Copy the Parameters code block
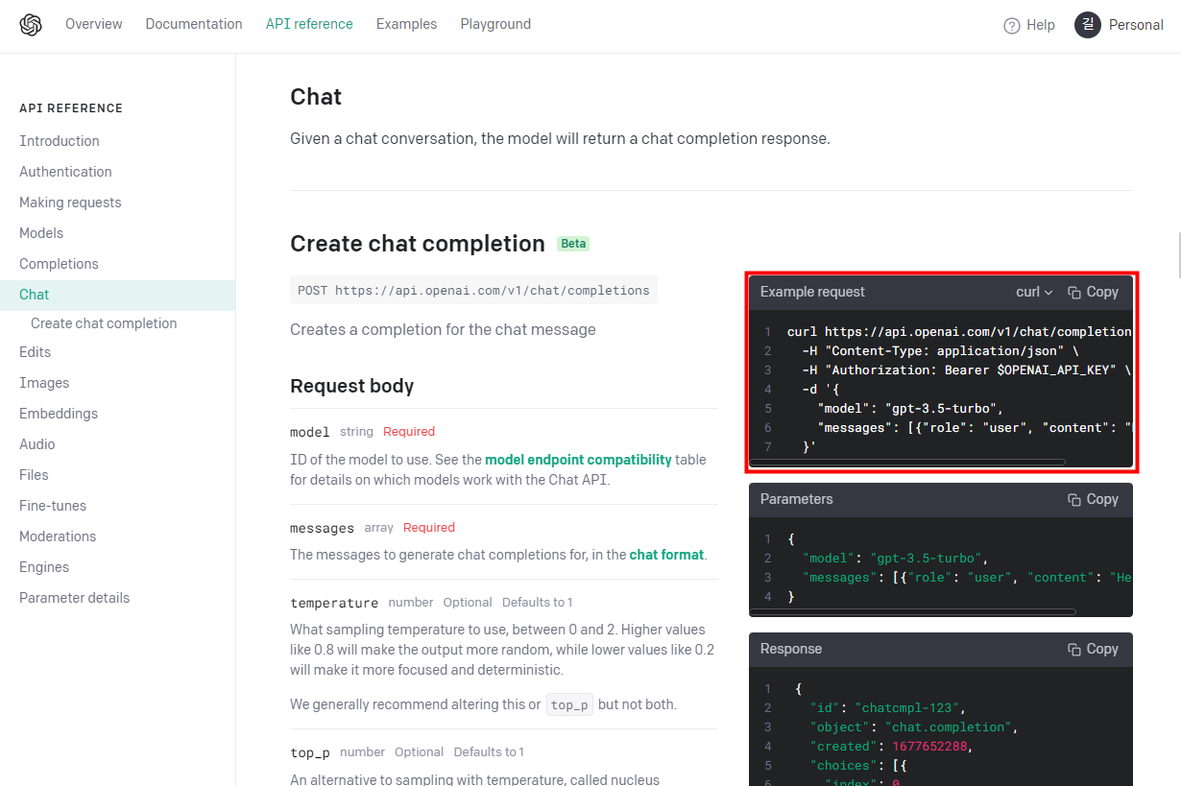Screen dimensions: 1181x786 [x=1094, y=499]
